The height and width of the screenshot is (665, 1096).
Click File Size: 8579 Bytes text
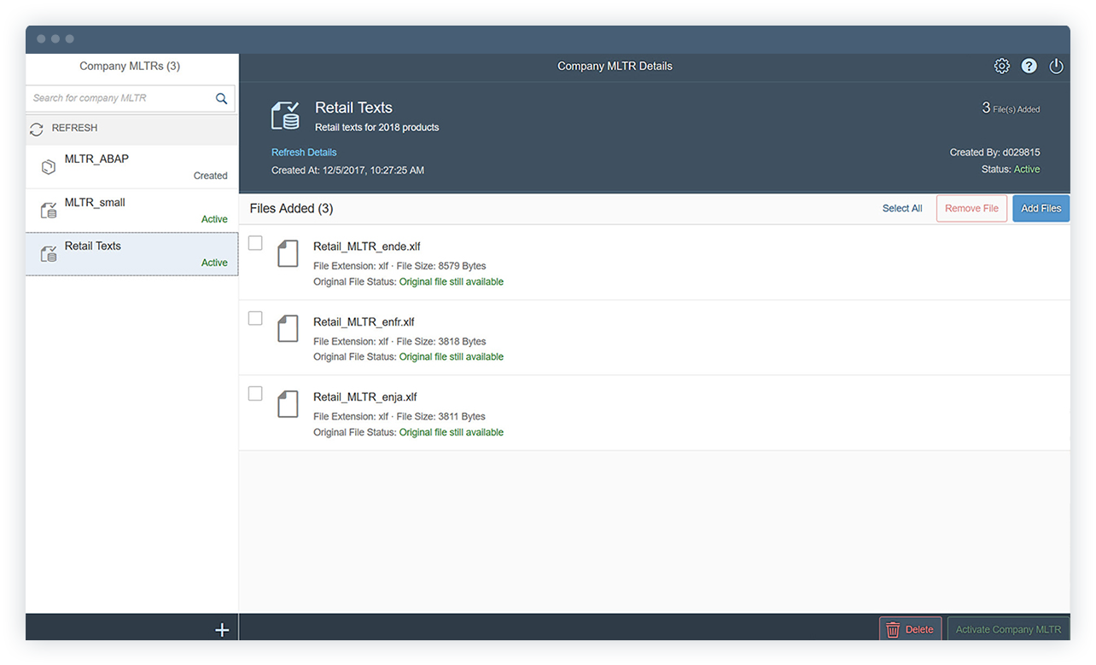(441, 266)
